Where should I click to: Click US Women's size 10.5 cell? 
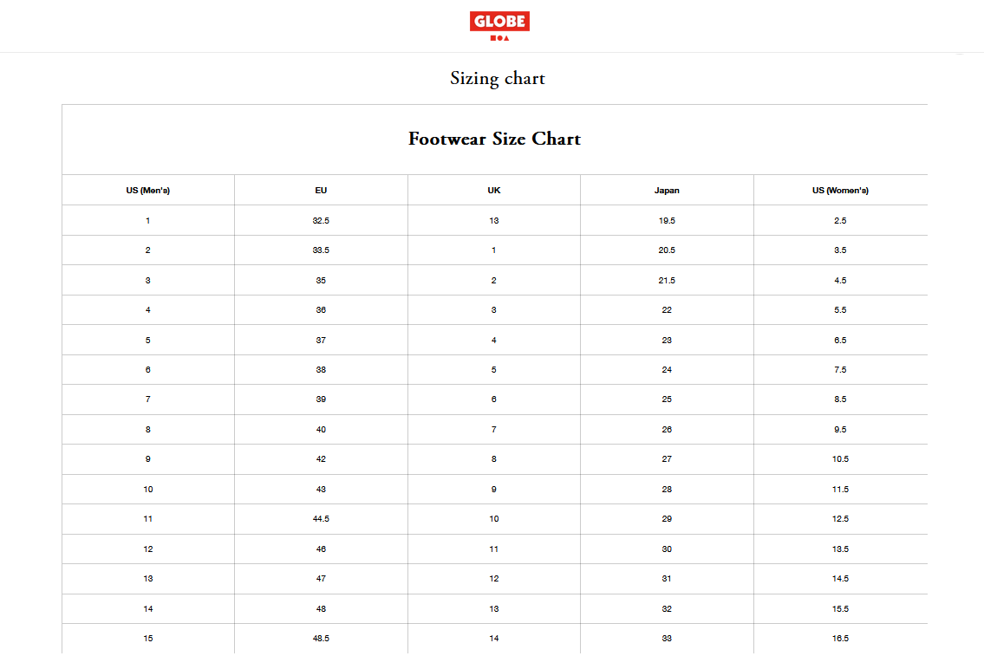pos(840,459)
